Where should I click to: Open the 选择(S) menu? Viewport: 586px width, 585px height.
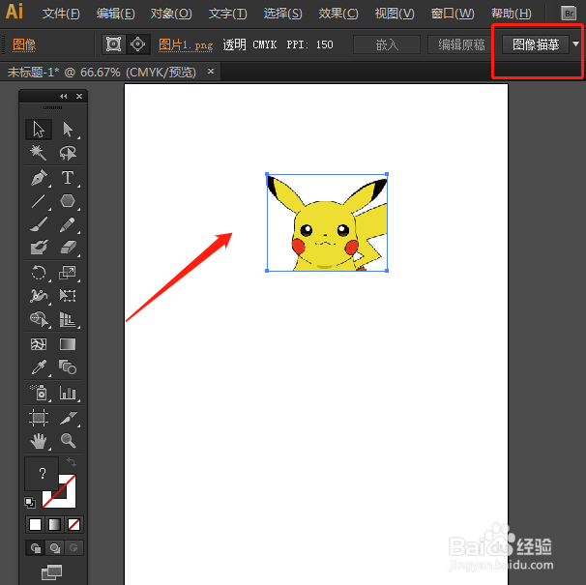(283, 14)
